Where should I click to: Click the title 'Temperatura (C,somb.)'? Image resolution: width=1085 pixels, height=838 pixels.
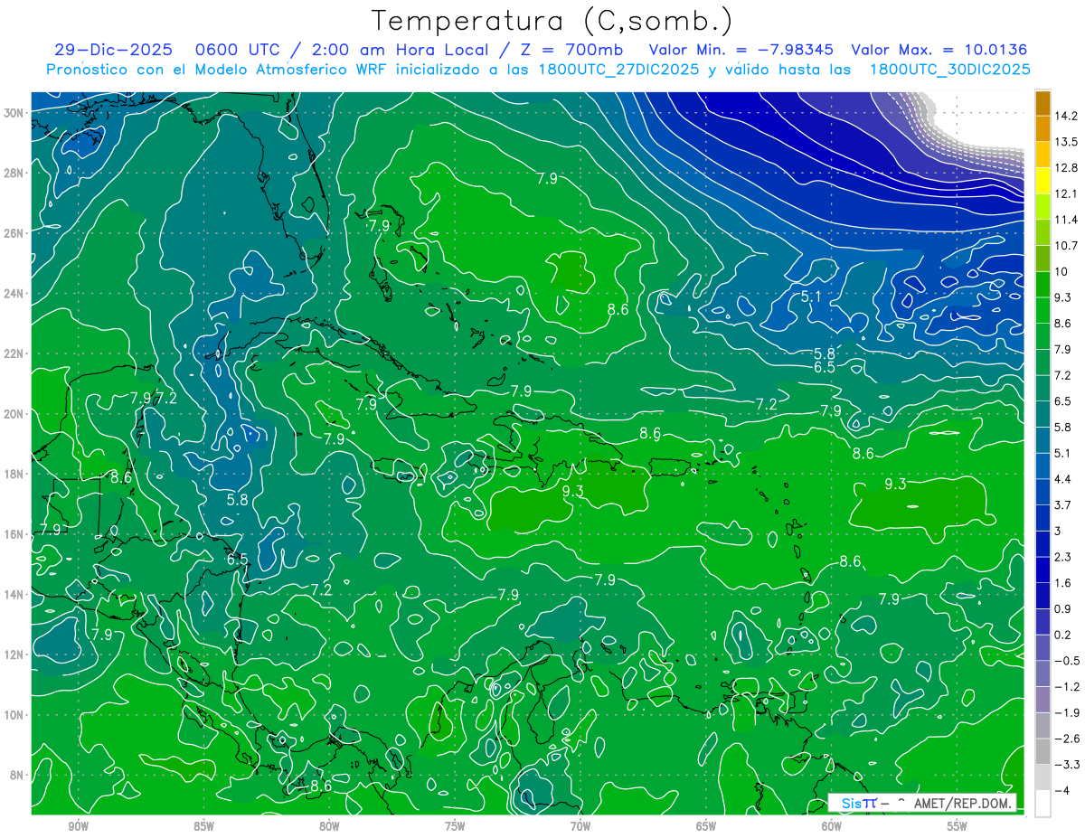point(552,20)
